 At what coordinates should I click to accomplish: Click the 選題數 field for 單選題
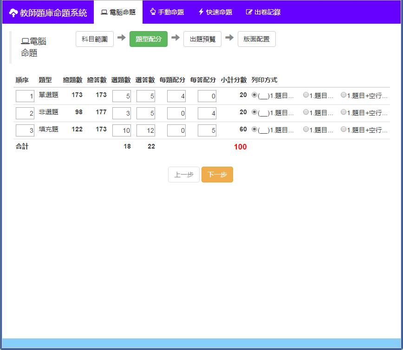122,96
